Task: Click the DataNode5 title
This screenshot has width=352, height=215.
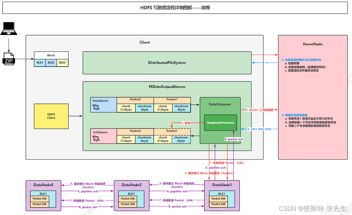Action: (43, 185)
